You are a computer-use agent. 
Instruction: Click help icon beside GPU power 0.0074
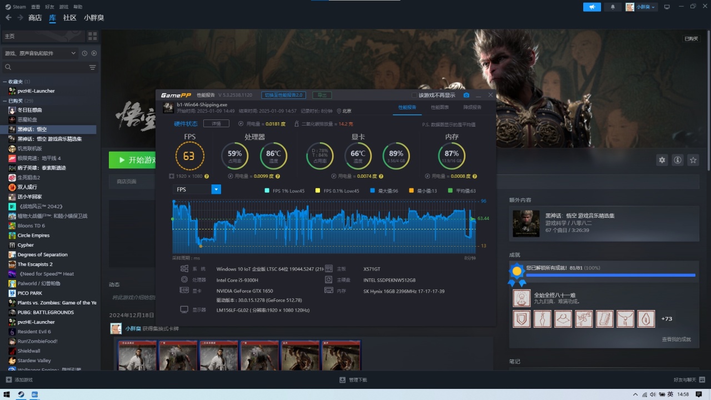(382, 176)
